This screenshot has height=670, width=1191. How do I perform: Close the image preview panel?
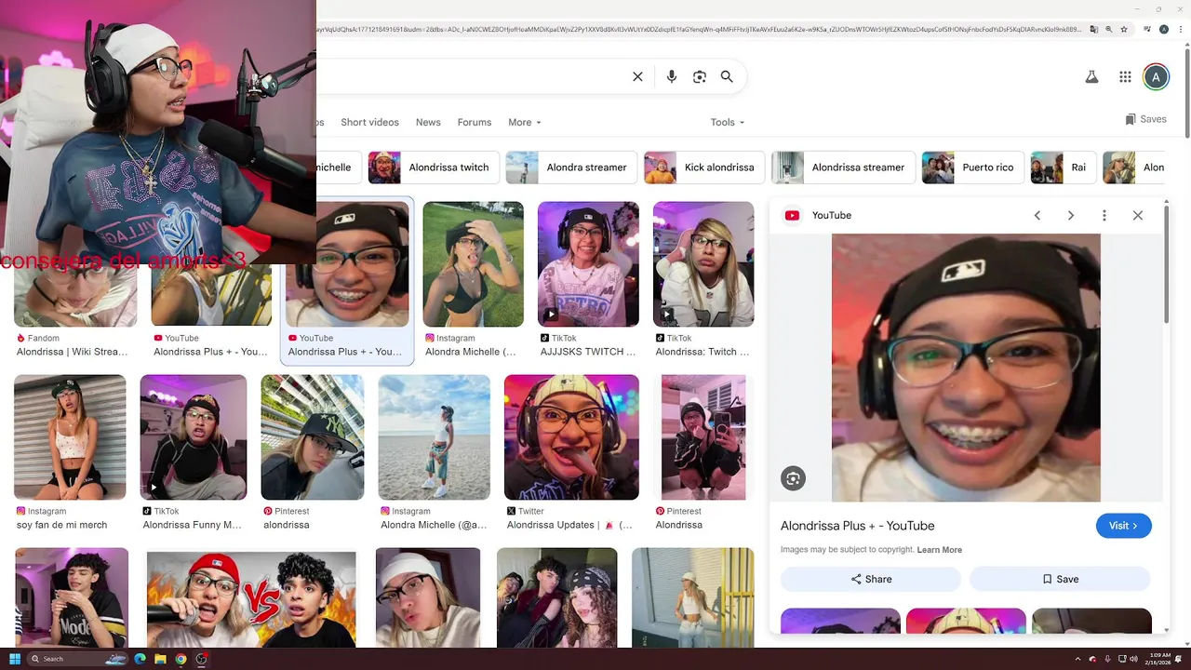pyautogui.click(x=1138, y=215)
